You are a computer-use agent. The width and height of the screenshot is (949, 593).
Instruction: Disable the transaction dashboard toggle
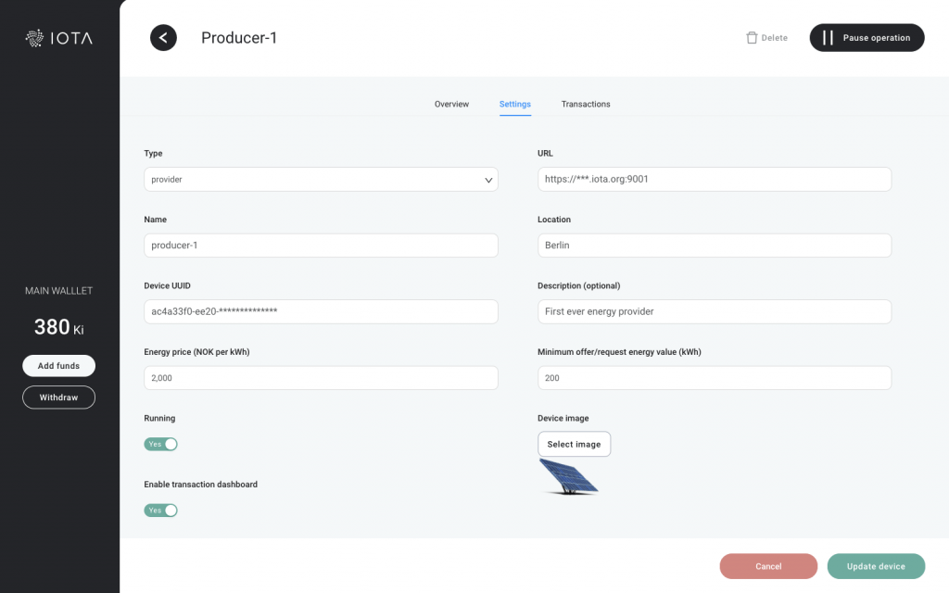[160, 511]
